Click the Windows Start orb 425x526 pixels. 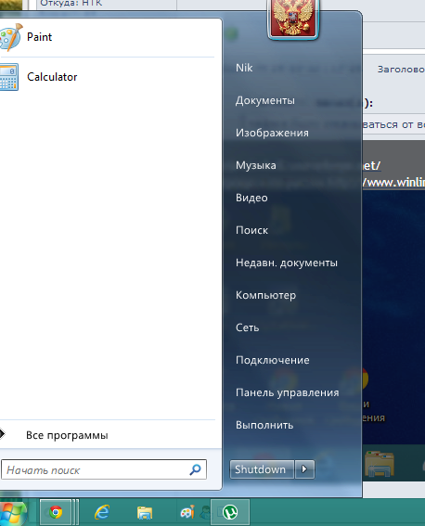(13, 513)
